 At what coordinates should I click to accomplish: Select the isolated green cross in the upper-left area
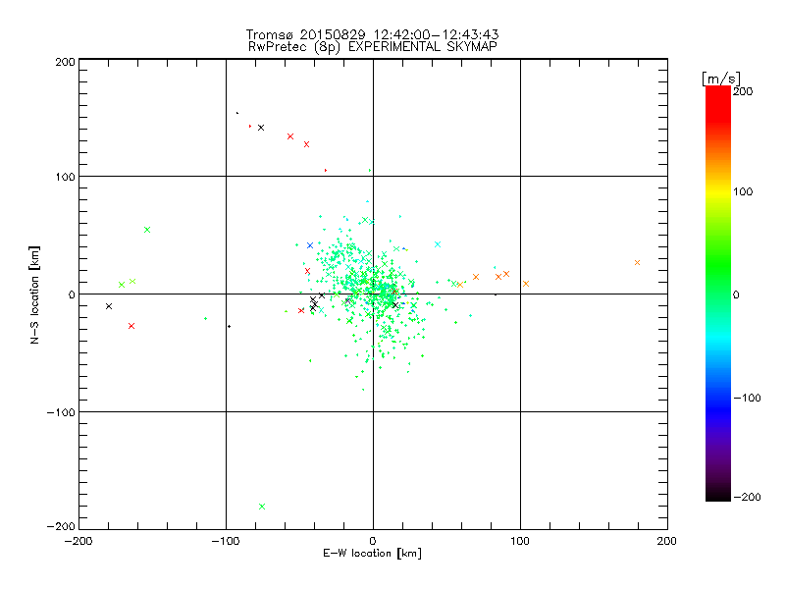(x=147, y=230)
